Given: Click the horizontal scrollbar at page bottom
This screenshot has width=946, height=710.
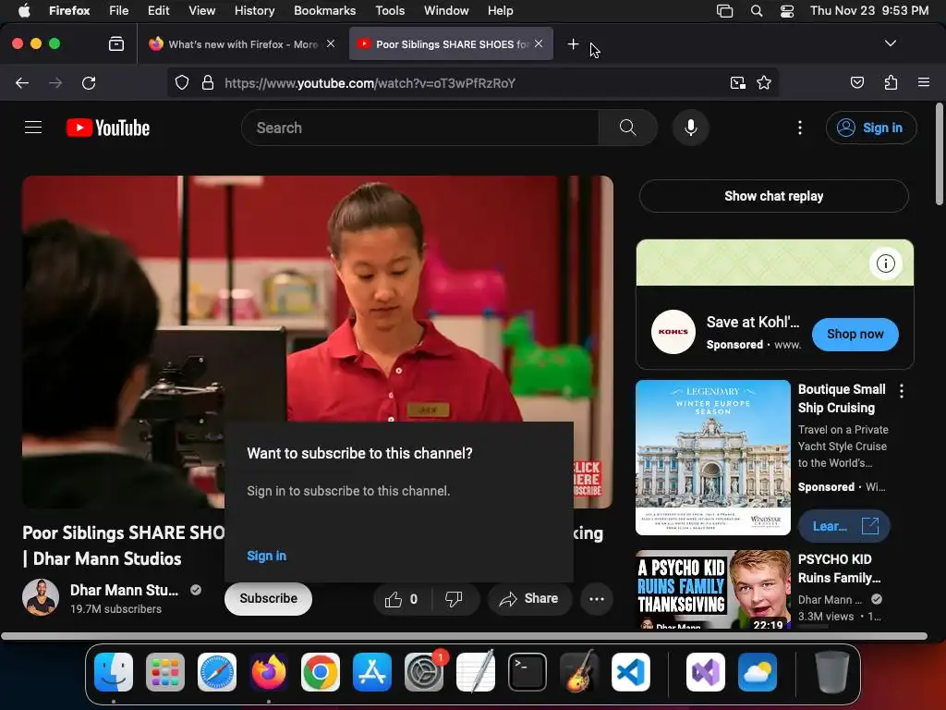Looking at the screenshot, I should [464, 636].
